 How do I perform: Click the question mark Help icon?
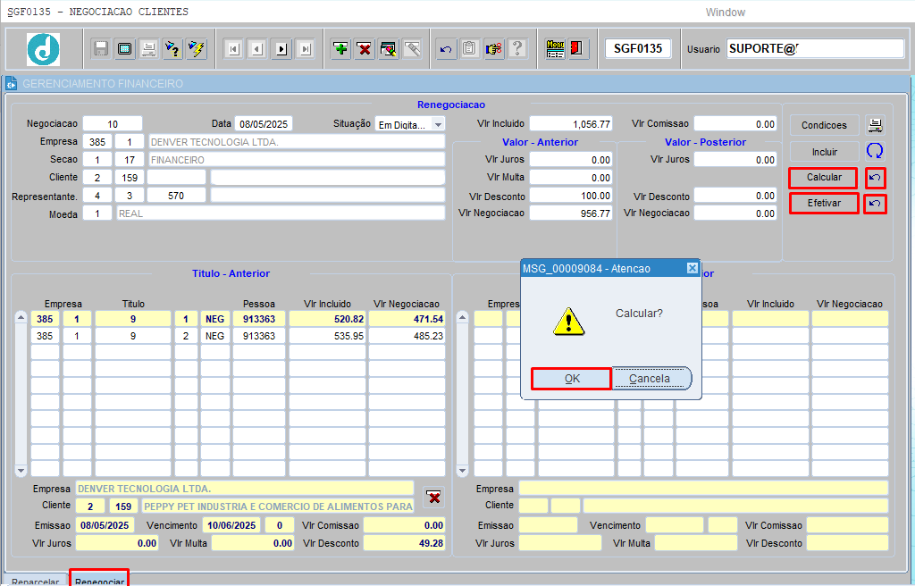pos(517,48)
